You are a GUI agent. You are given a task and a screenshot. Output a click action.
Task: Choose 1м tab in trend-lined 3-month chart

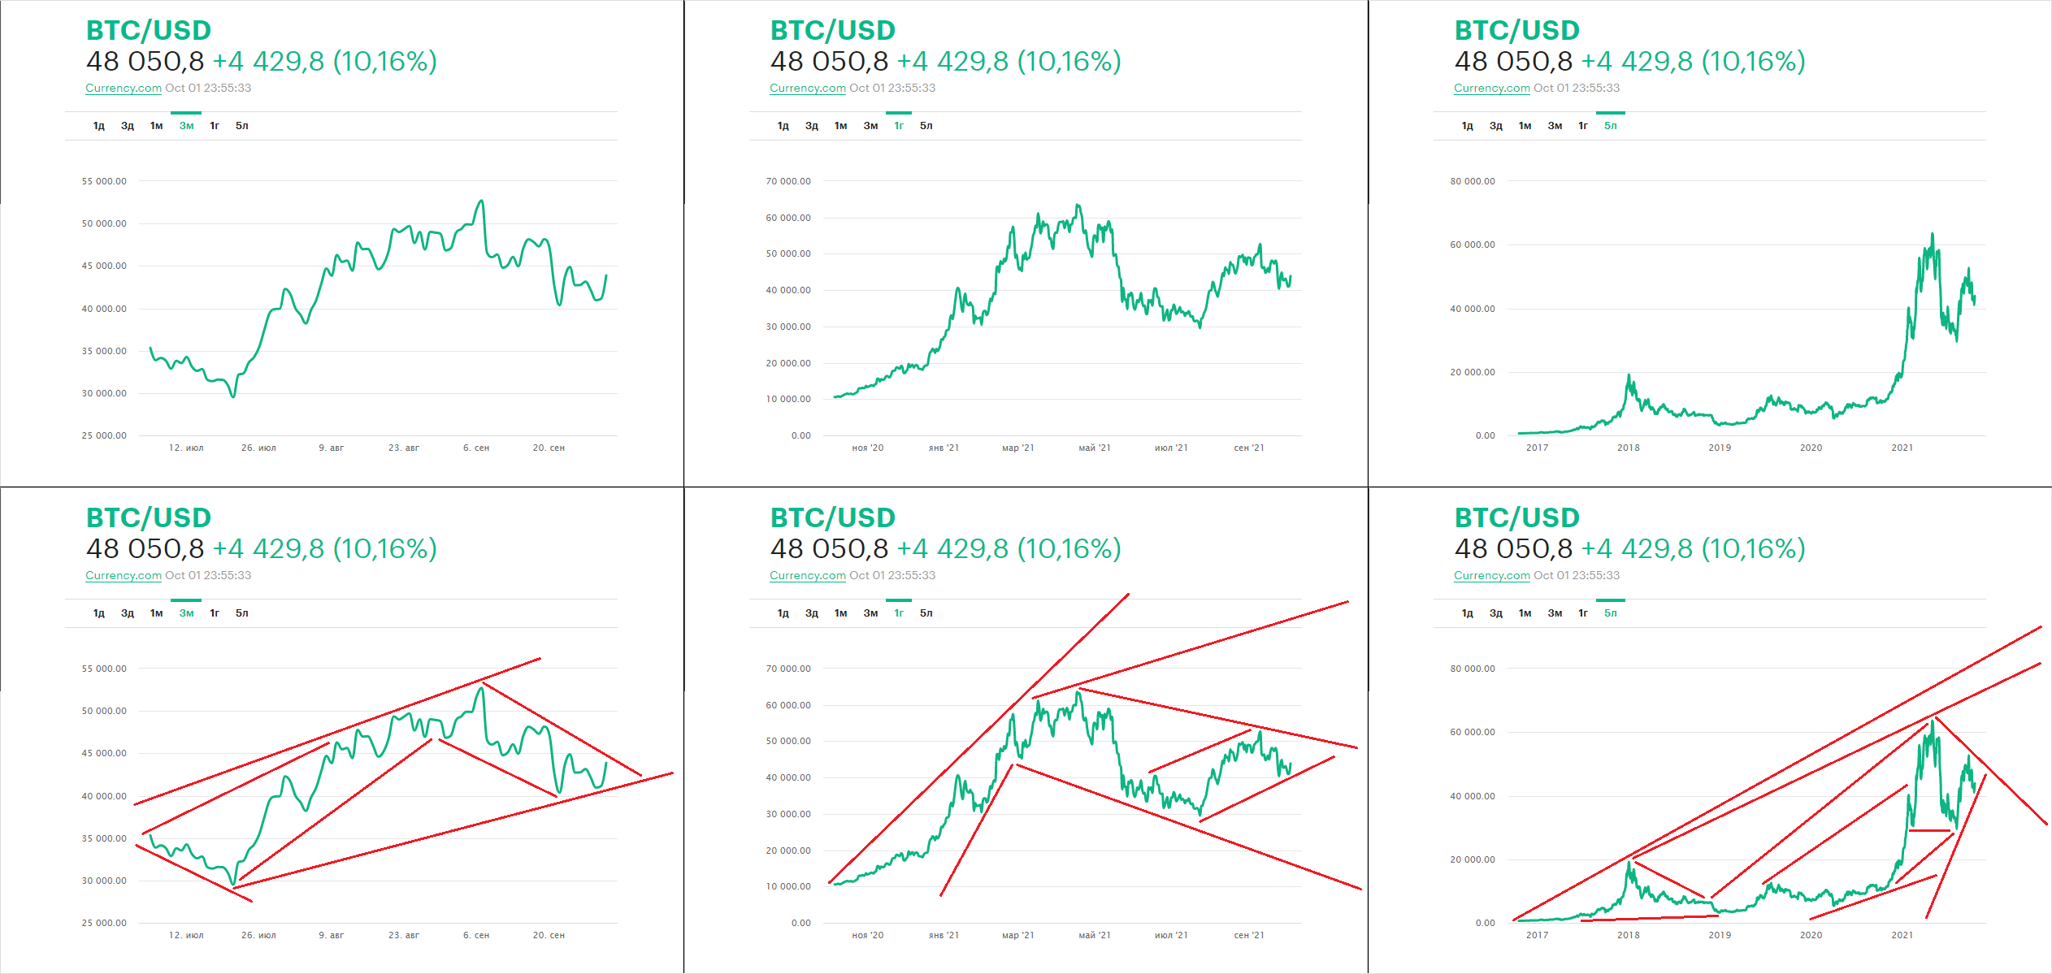157,613
